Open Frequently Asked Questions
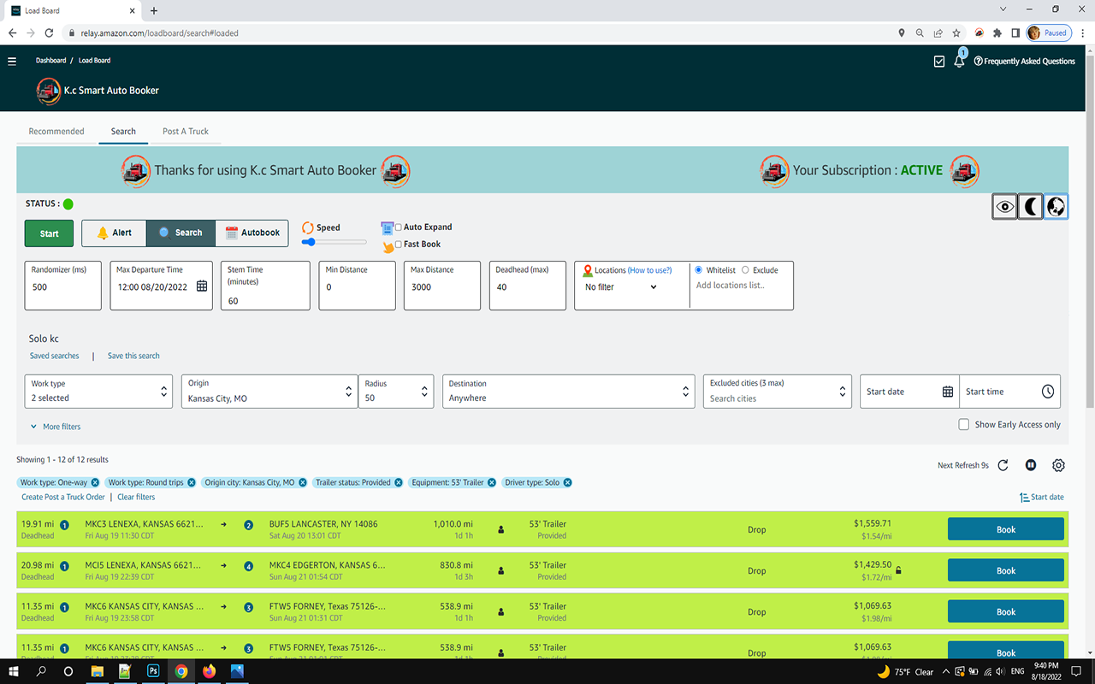Viewport: 1095px width, 684px height. coord(1025,62)
